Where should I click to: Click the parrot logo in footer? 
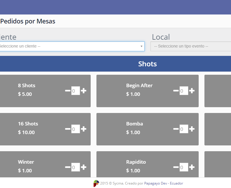[96, 183]
